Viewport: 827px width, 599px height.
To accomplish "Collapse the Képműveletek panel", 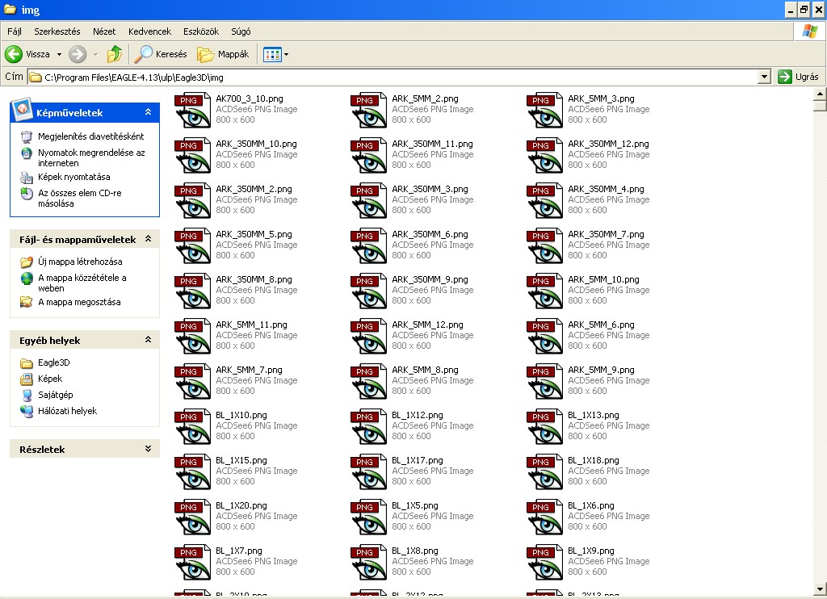I will (149, 111).
